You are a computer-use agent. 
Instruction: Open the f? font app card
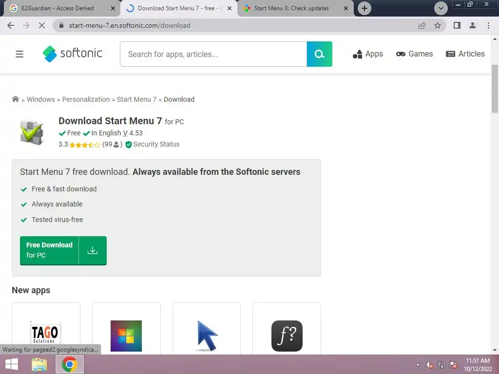coord(287,329)
